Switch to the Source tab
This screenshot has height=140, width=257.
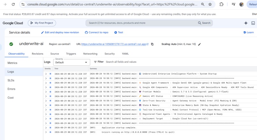[55, 54]
